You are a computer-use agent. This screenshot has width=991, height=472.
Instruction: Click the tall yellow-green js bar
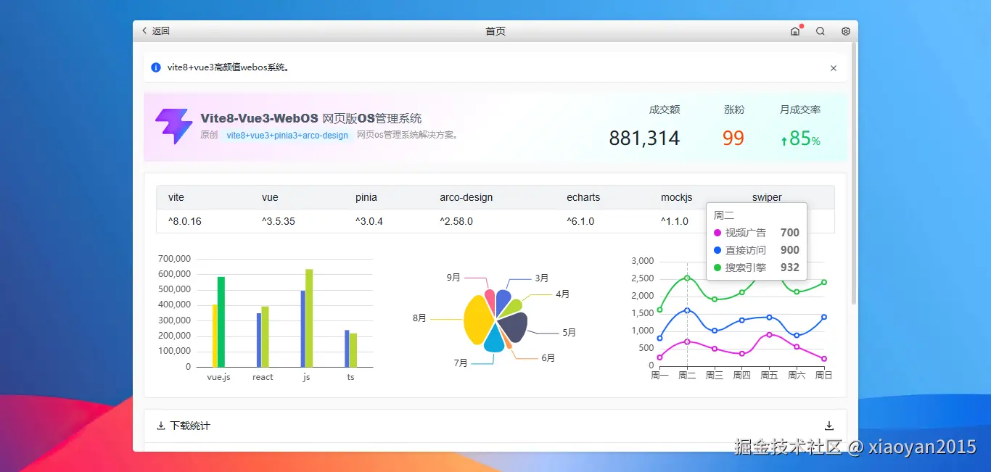[x=309, y=318]
